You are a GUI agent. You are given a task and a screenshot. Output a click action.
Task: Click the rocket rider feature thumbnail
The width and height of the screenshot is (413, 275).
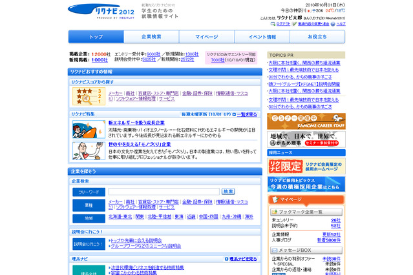[89, 129]
